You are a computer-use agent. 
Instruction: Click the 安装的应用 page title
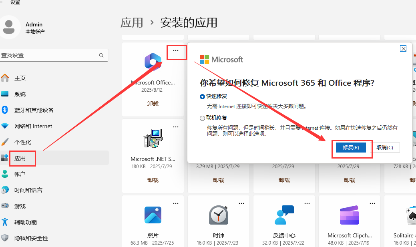189,22
